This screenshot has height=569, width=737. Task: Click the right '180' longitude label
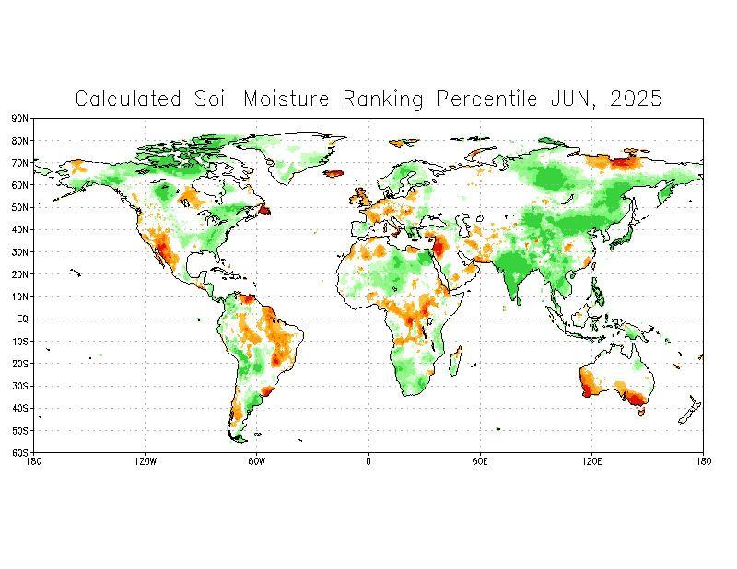click(x=704, y=461)
